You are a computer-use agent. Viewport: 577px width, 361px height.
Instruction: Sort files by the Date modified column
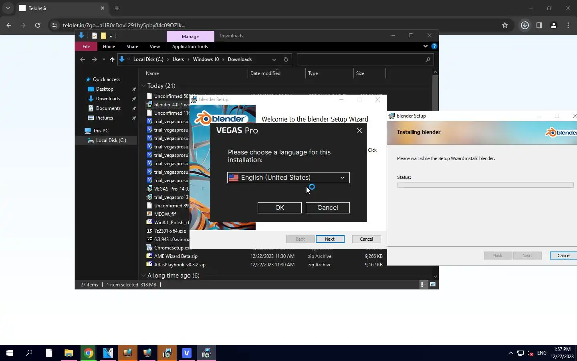(276, 73)
